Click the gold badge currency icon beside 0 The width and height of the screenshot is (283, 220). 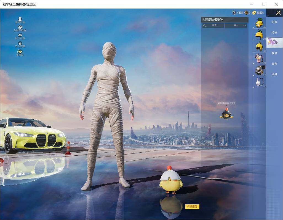coord(246,13)
